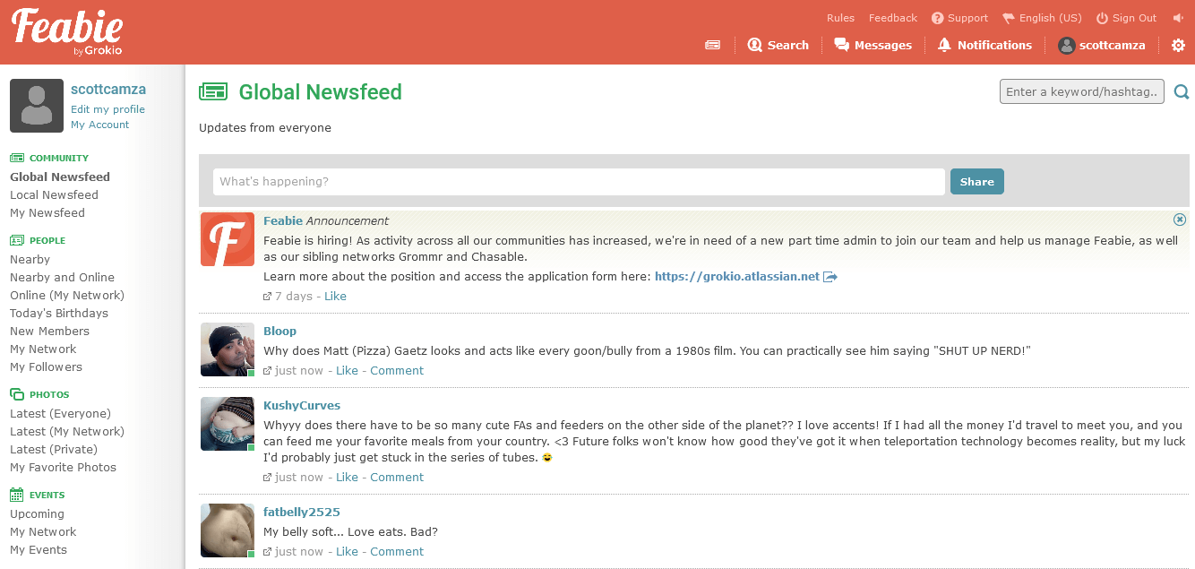Click Sign Out at top right
The height and width of the screenshot is (569, 1195).
[x=1126, y=18]
